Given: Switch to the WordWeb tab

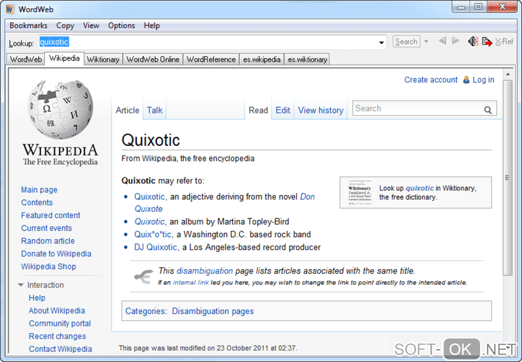Looking at the screenshot, I should click(26, 59).
